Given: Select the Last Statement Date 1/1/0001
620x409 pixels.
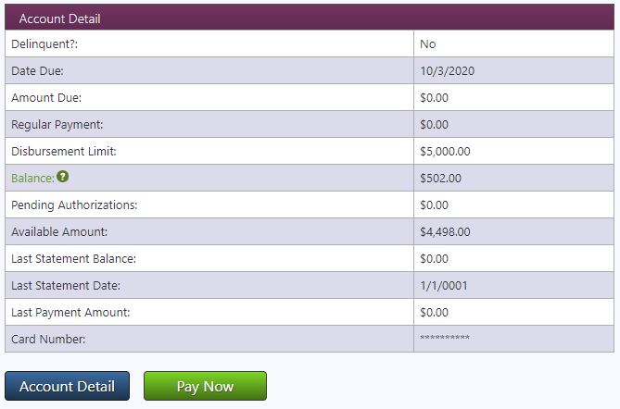Looking at the screenshot, I should coord(444,285).
